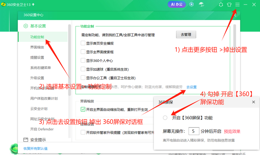Image resolution: width=260 pixels, height=155 pixels.
Task: Click the hexagon icon beside the skin icon
Action: (x=221, y=4)
